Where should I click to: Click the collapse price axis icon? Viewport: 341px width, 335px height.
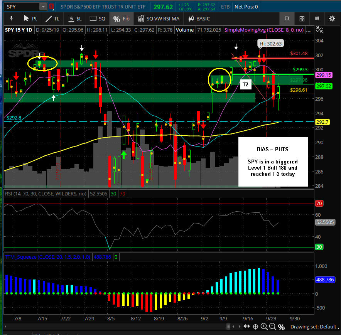[319, 29]
